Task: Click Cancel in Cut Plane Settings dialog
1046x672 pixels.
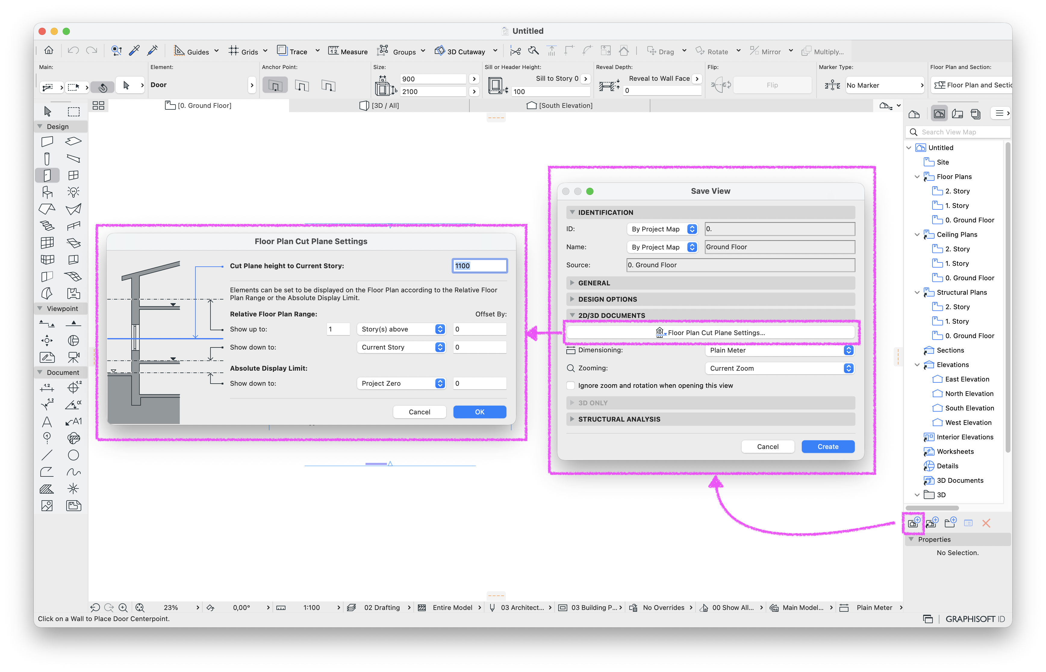Action: coord(419,412)
